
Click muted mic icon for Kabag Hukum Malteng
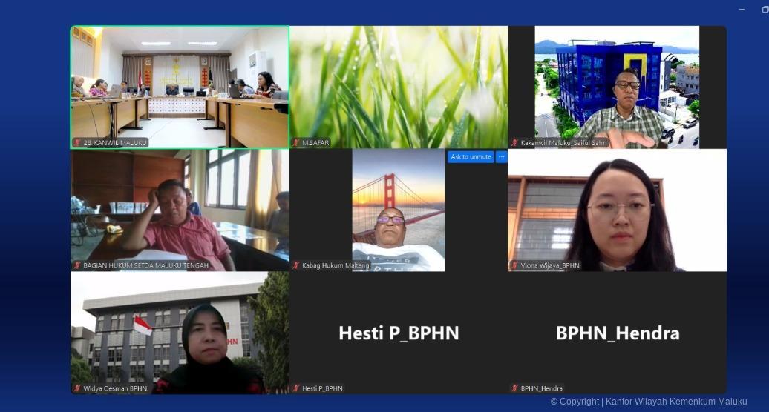296,265
